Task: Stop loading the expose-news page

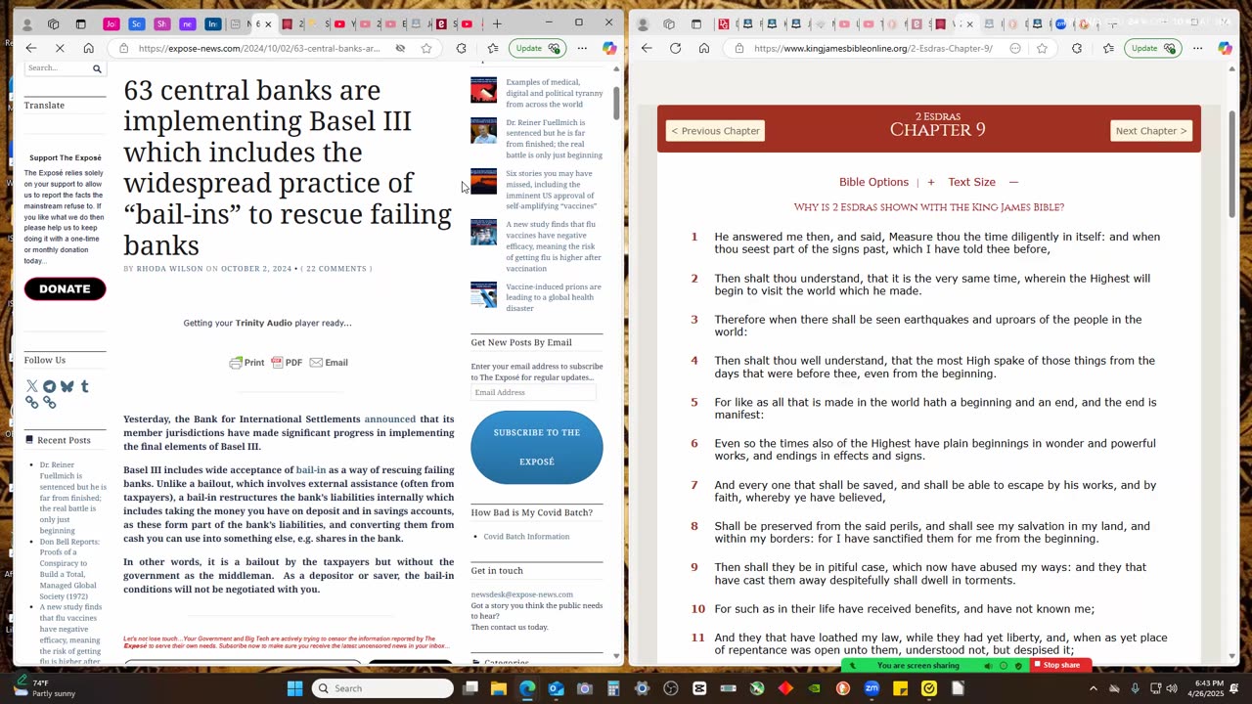Action: click(x=60, y=48)
